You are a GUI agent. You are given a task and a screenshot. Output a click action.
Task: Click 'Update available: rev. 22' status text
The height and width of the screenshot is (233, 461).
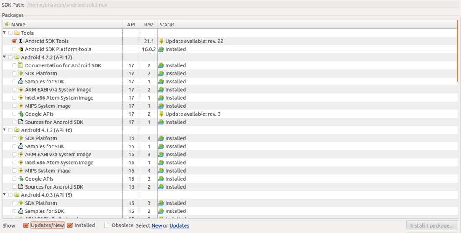point(194,41)
